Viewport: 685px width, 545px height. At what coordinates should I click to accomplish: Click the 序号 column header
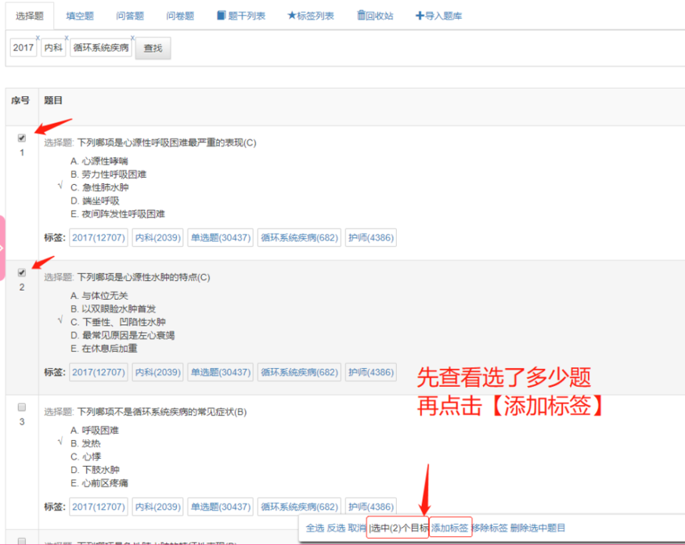point(20,100)
